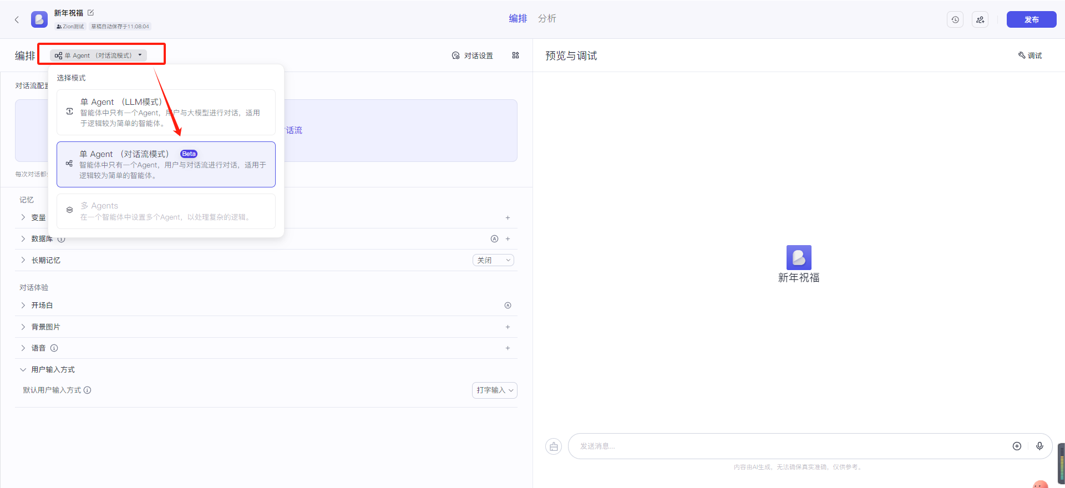The image size is (1065, 488).
Task: Switch to the 编排 tab
Action: [x=518, y=18]
